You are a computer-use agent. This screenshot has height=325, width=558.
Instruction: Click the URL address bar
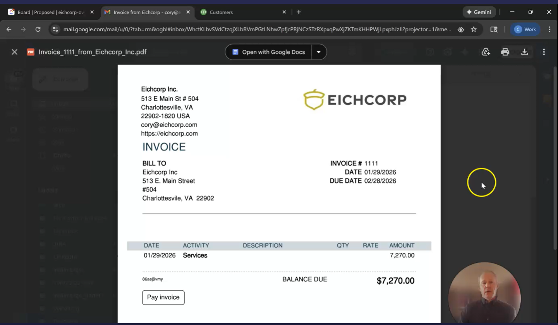(256, 29)
